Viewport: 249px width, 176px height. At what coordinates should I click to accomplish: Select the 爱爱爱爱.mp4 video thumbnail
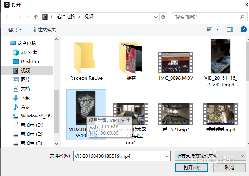(220, 114)
